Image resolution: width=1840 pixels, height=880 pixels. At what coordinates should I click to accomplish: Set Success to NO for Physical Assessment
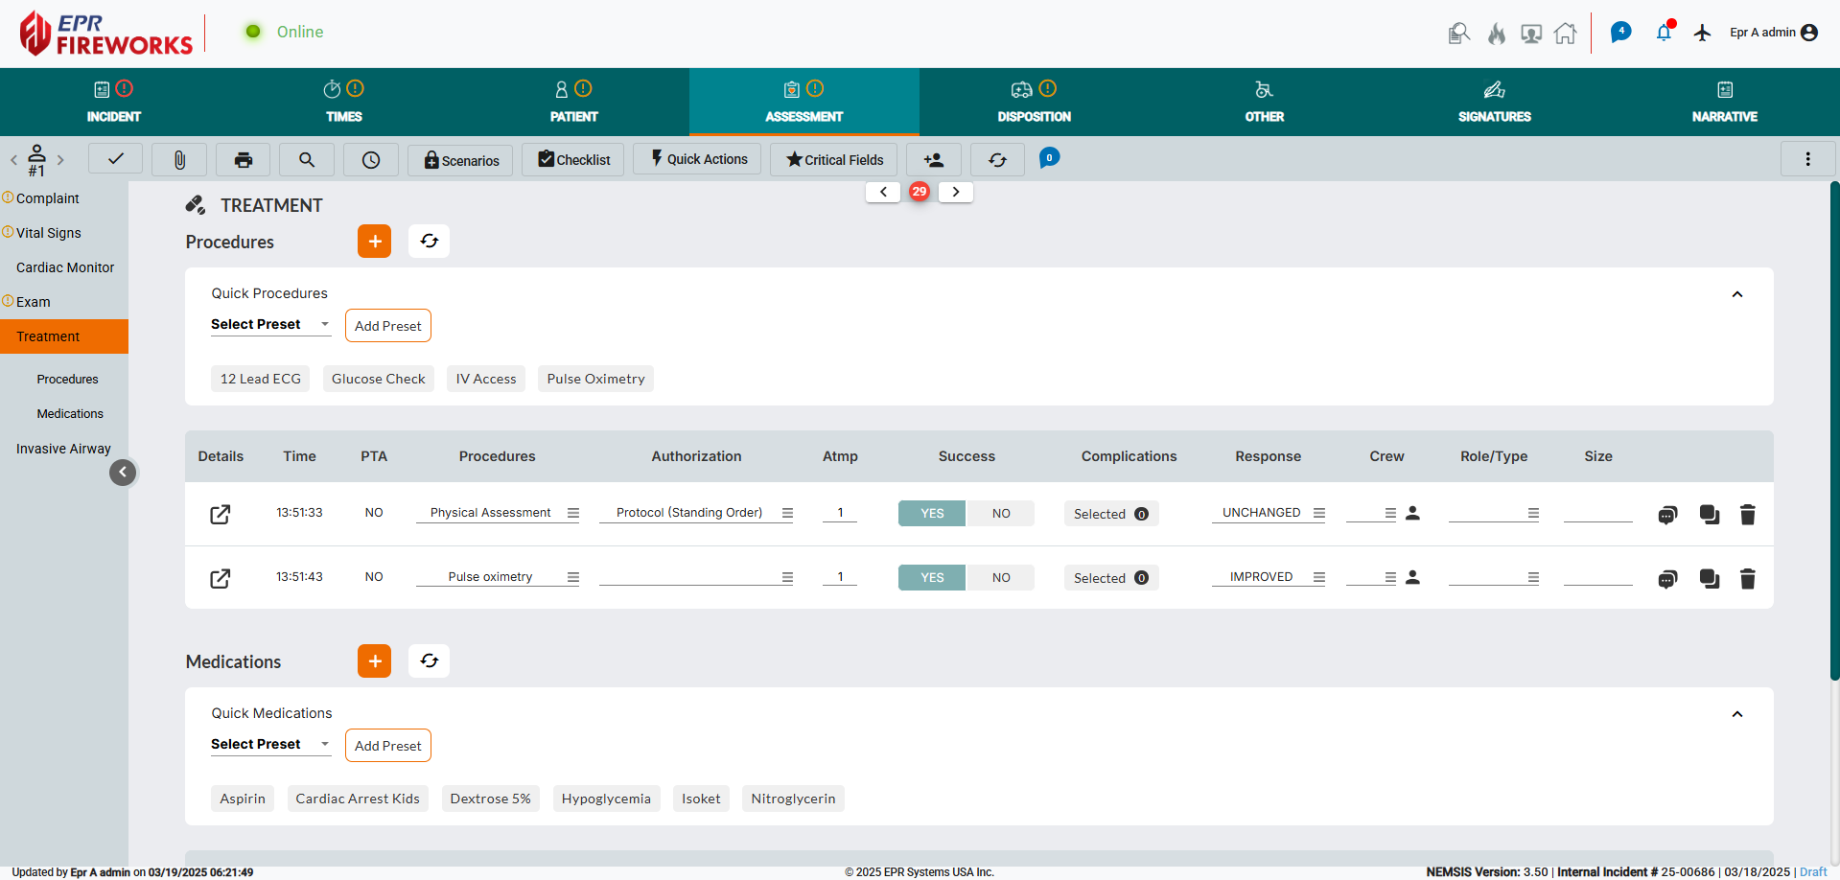click(1001, 513)
